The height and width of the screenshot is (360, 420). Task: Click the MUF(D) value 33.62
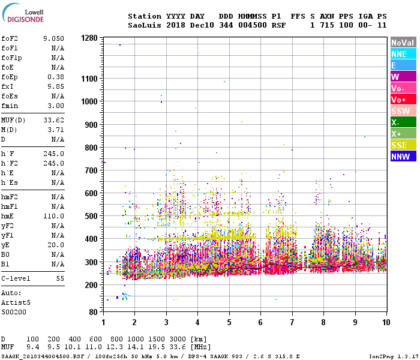(54, 120)
